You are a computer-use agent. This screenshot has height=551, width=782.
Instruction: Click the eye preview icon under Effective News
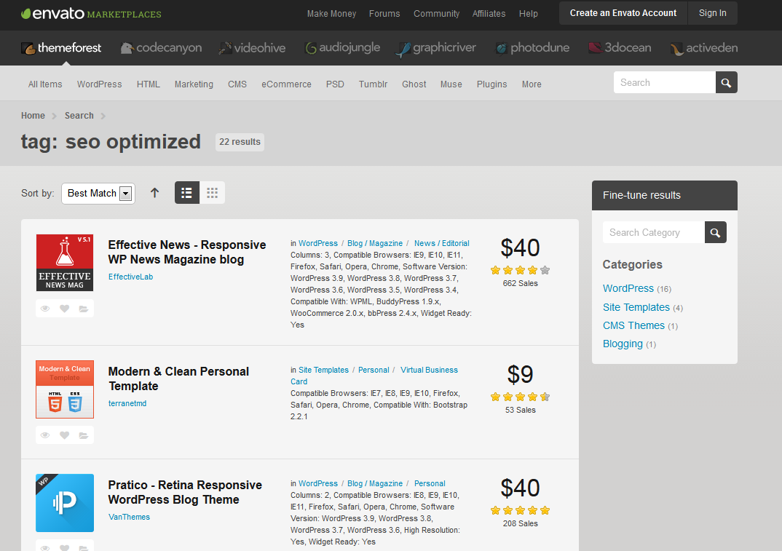click(45, 309)
